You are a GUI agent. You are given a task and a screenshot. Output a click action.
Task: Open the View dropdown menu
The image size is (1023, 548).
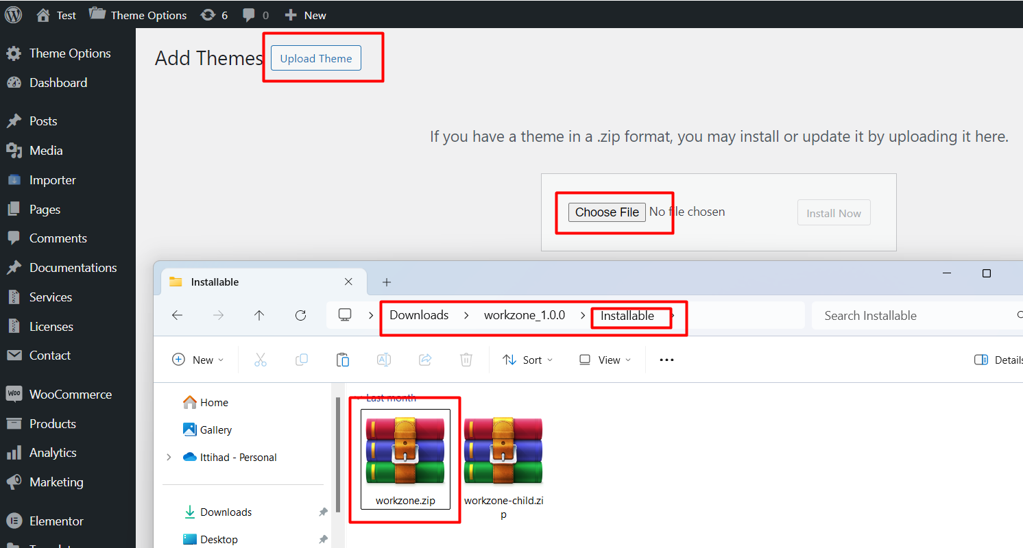[x=603, y=360]
